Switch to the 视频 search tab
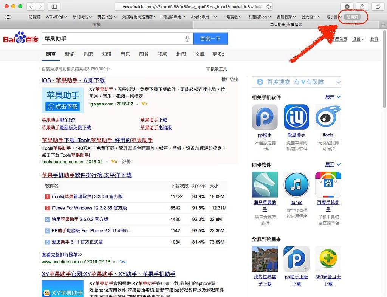This screenshot has height=297, width=387. point(163,54)
